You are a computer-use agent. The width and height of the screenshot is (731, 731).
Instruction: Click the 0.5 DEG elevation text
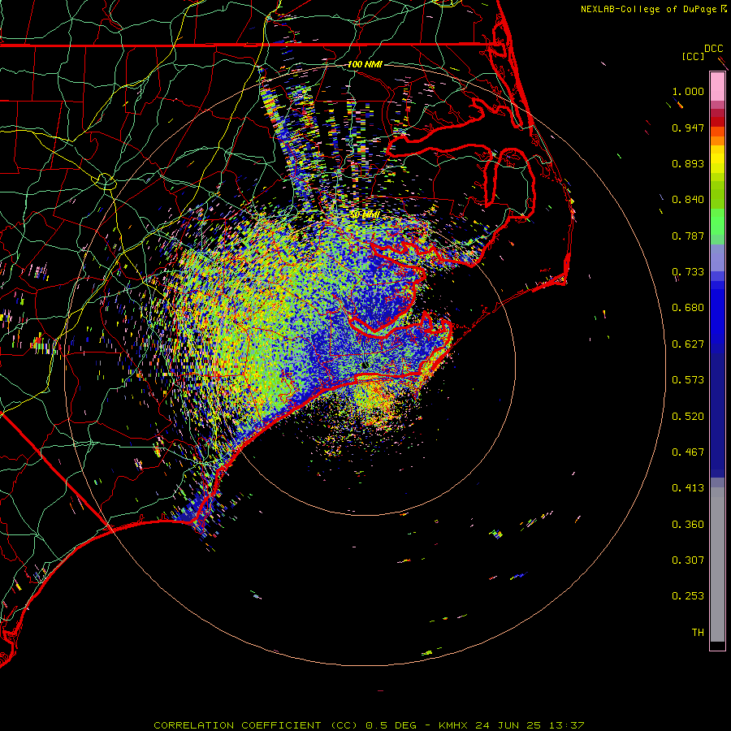click(x=392, y=725)
